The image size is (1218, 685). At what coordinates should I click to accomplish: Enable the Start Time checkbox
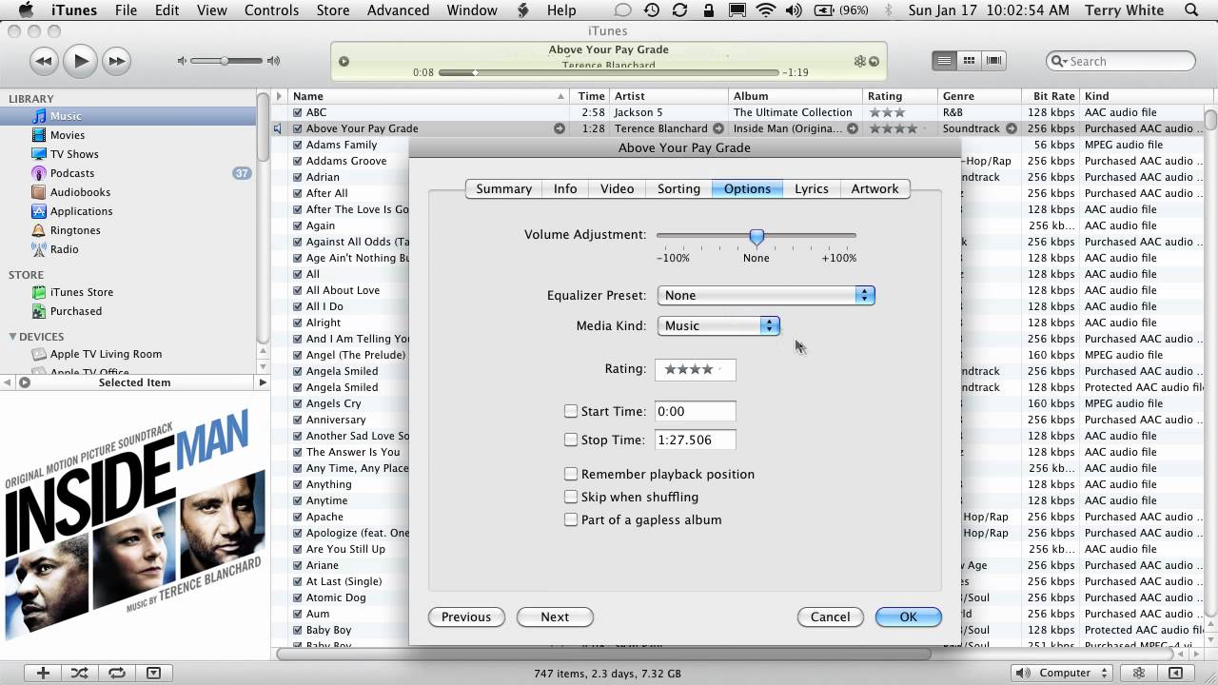[x=571, y=411]
